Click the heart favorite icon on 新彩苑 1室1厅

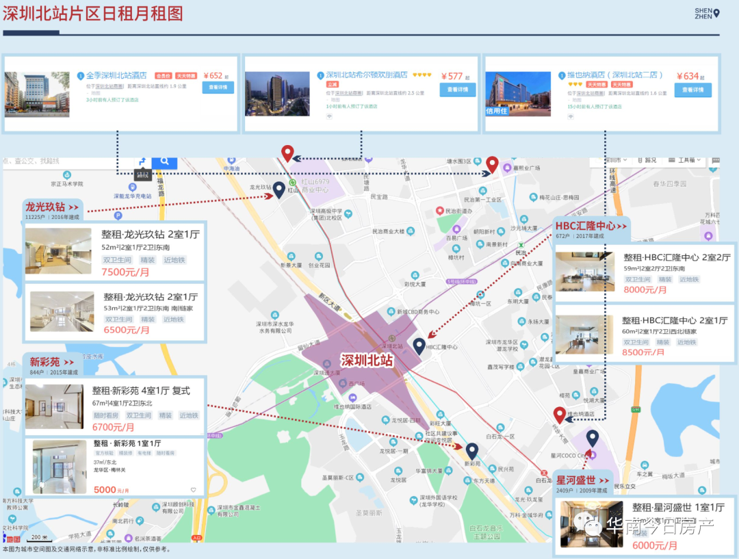click(193, 490)
